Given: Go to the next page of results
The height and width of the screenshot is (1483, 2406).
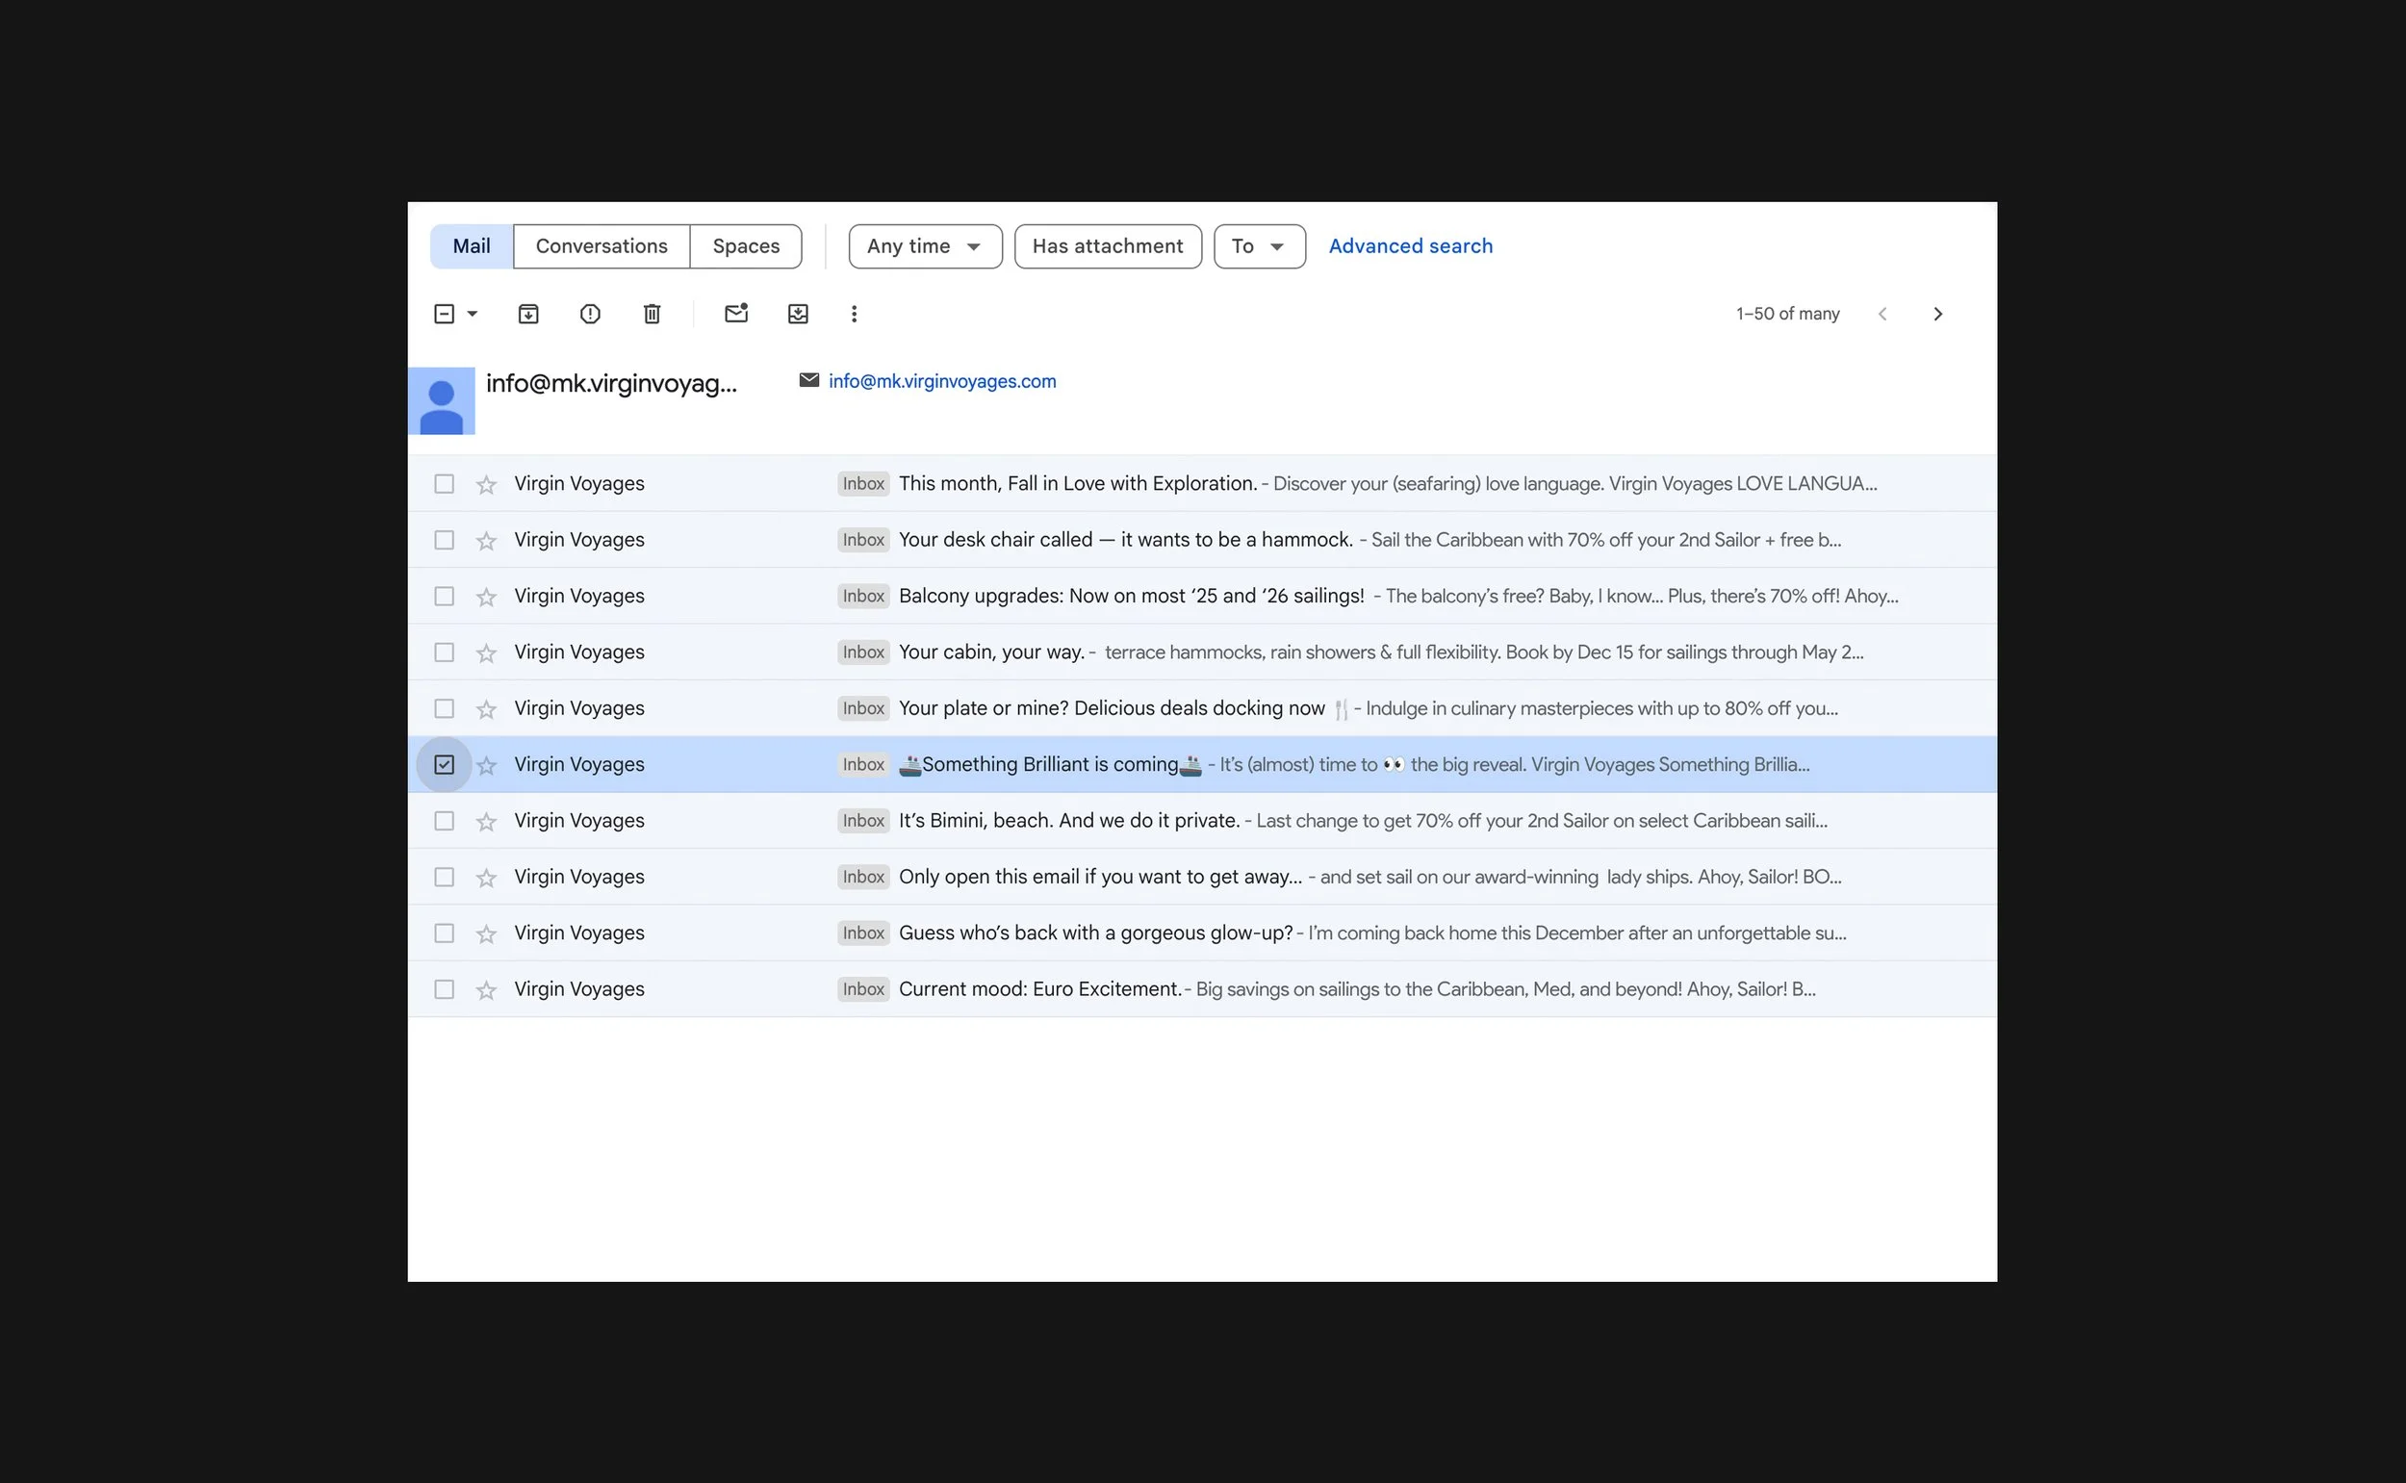Looking at the screenshot, I should click(1937, 314).
